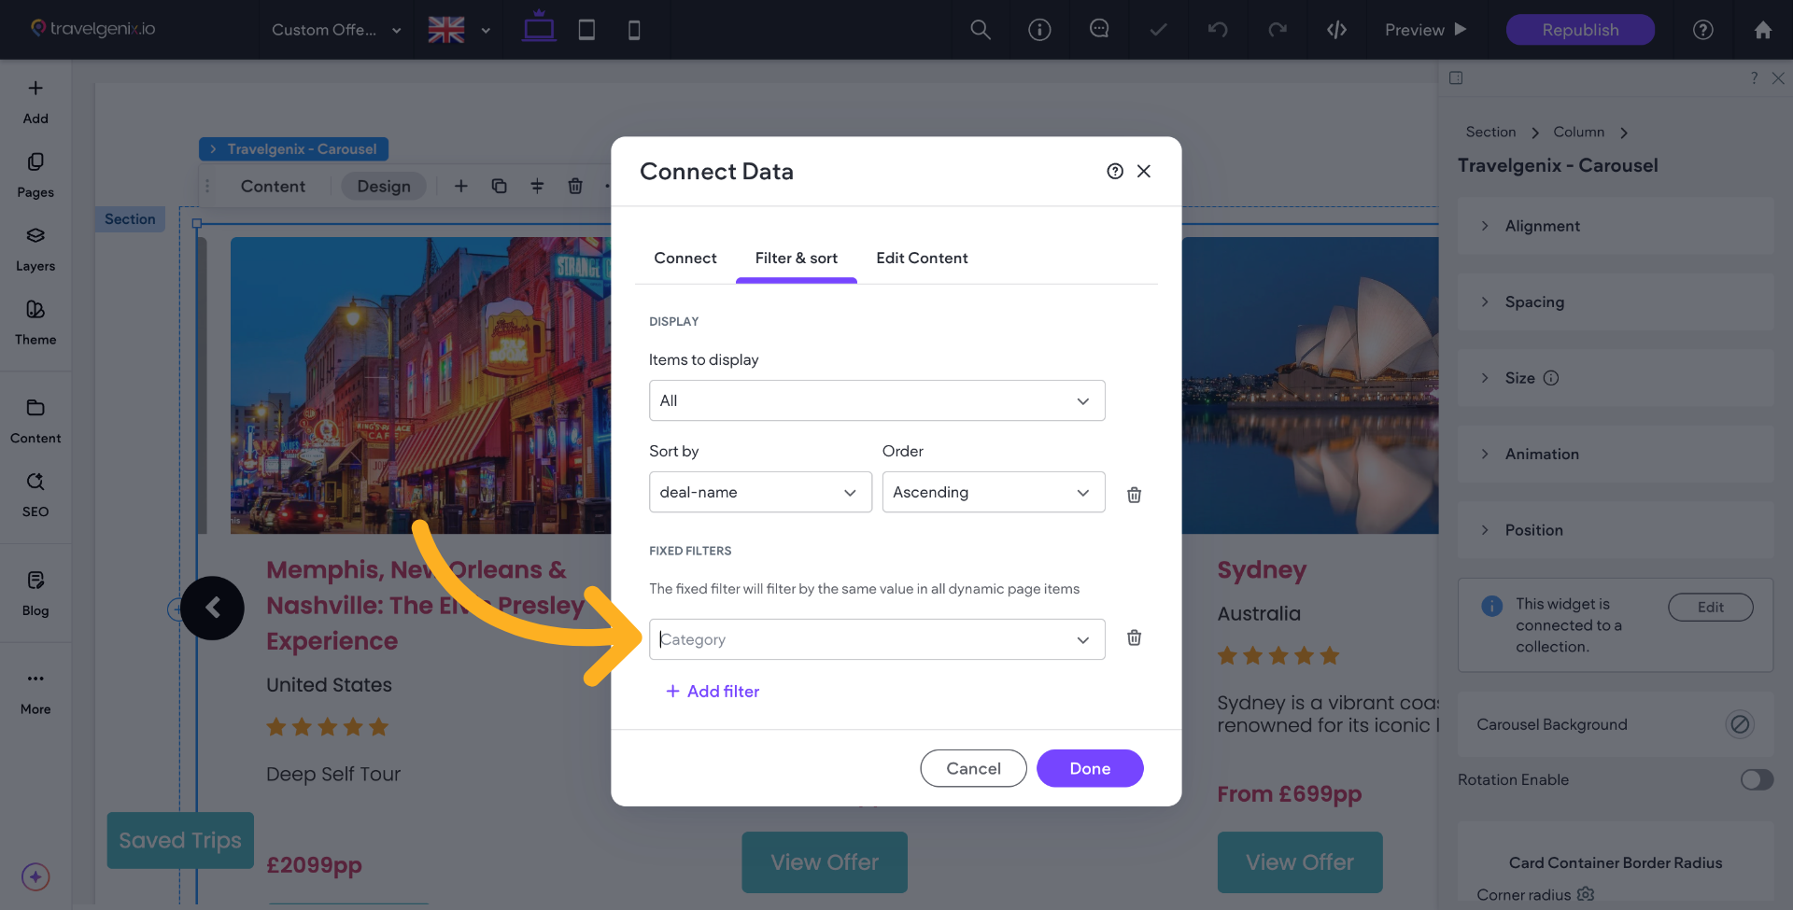Open the Sort by deal-name dropdown
The width and height of the screenshot is (1793, 910).
759,492
